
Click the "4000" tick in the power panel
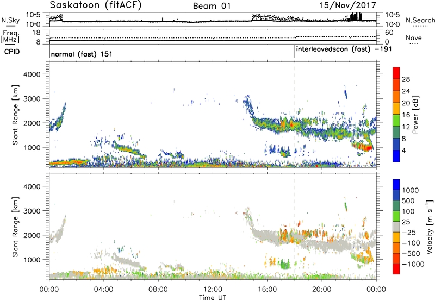pos(32,74)
